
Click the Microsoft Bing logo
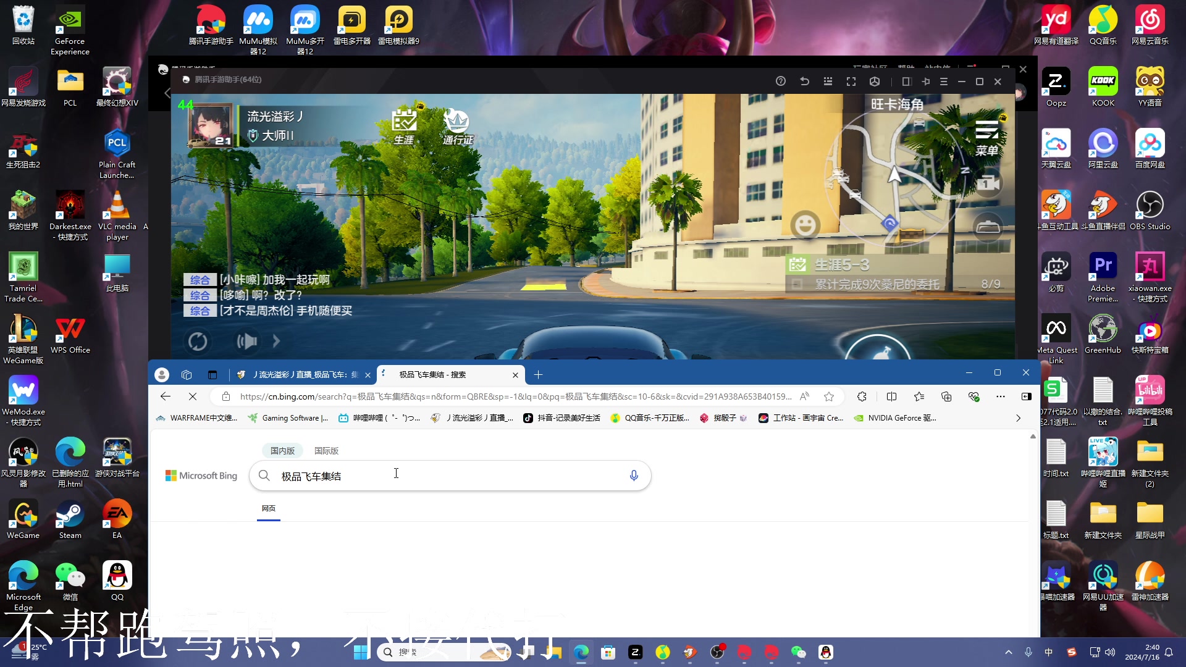pyautogui.click(x=201, y=476)
